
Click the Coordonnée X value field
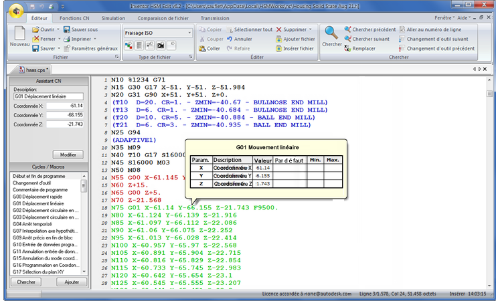tap(65, 106)
